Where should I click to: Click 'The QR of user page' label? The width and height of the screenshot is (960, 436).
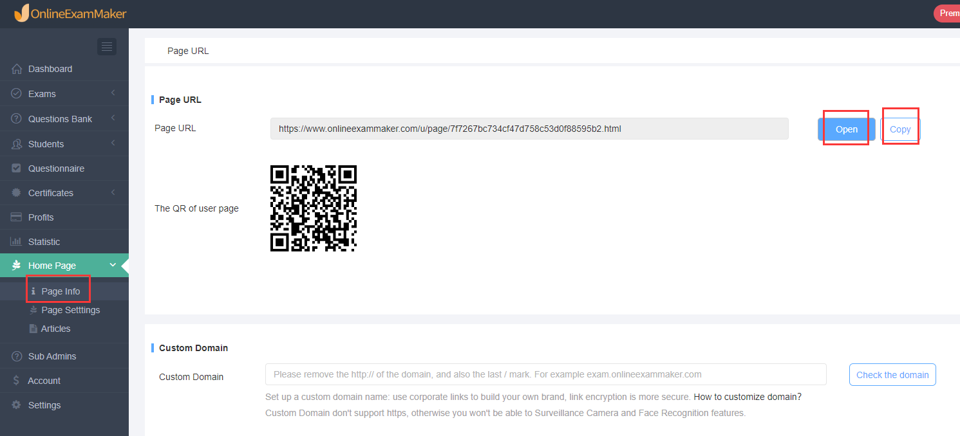[x=196, y=208]
